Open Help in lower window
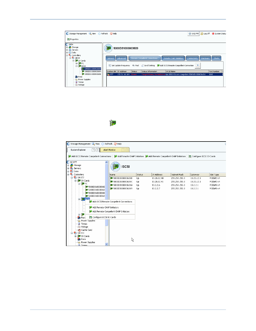Viewport: 256px width, 331px height. pos(118,144)
